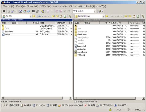Refresh the remote panel
This screenshot has width=146, height=112.
(138, 16)
